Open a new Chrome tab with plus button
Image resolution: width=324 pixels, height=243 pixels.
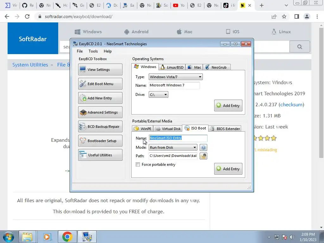262,5
